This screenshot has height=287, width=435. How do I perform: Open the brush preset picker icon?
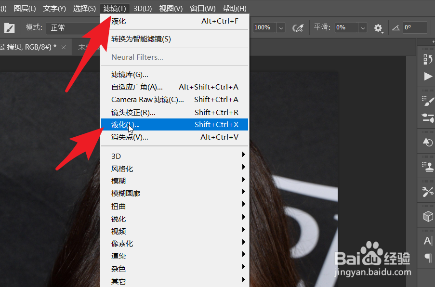[x=9, y=28]
